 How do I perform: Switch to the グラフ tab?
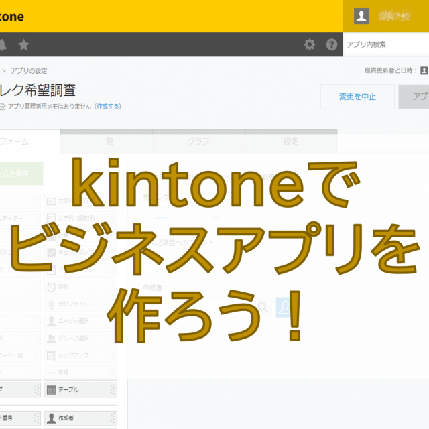pos(198,141)
